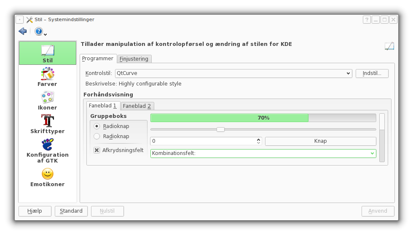Image resolution: width=413 pixels, height=235 pixels.
Task: Switch to Faneblad 2 preview tab
Action: coord(137,106)
